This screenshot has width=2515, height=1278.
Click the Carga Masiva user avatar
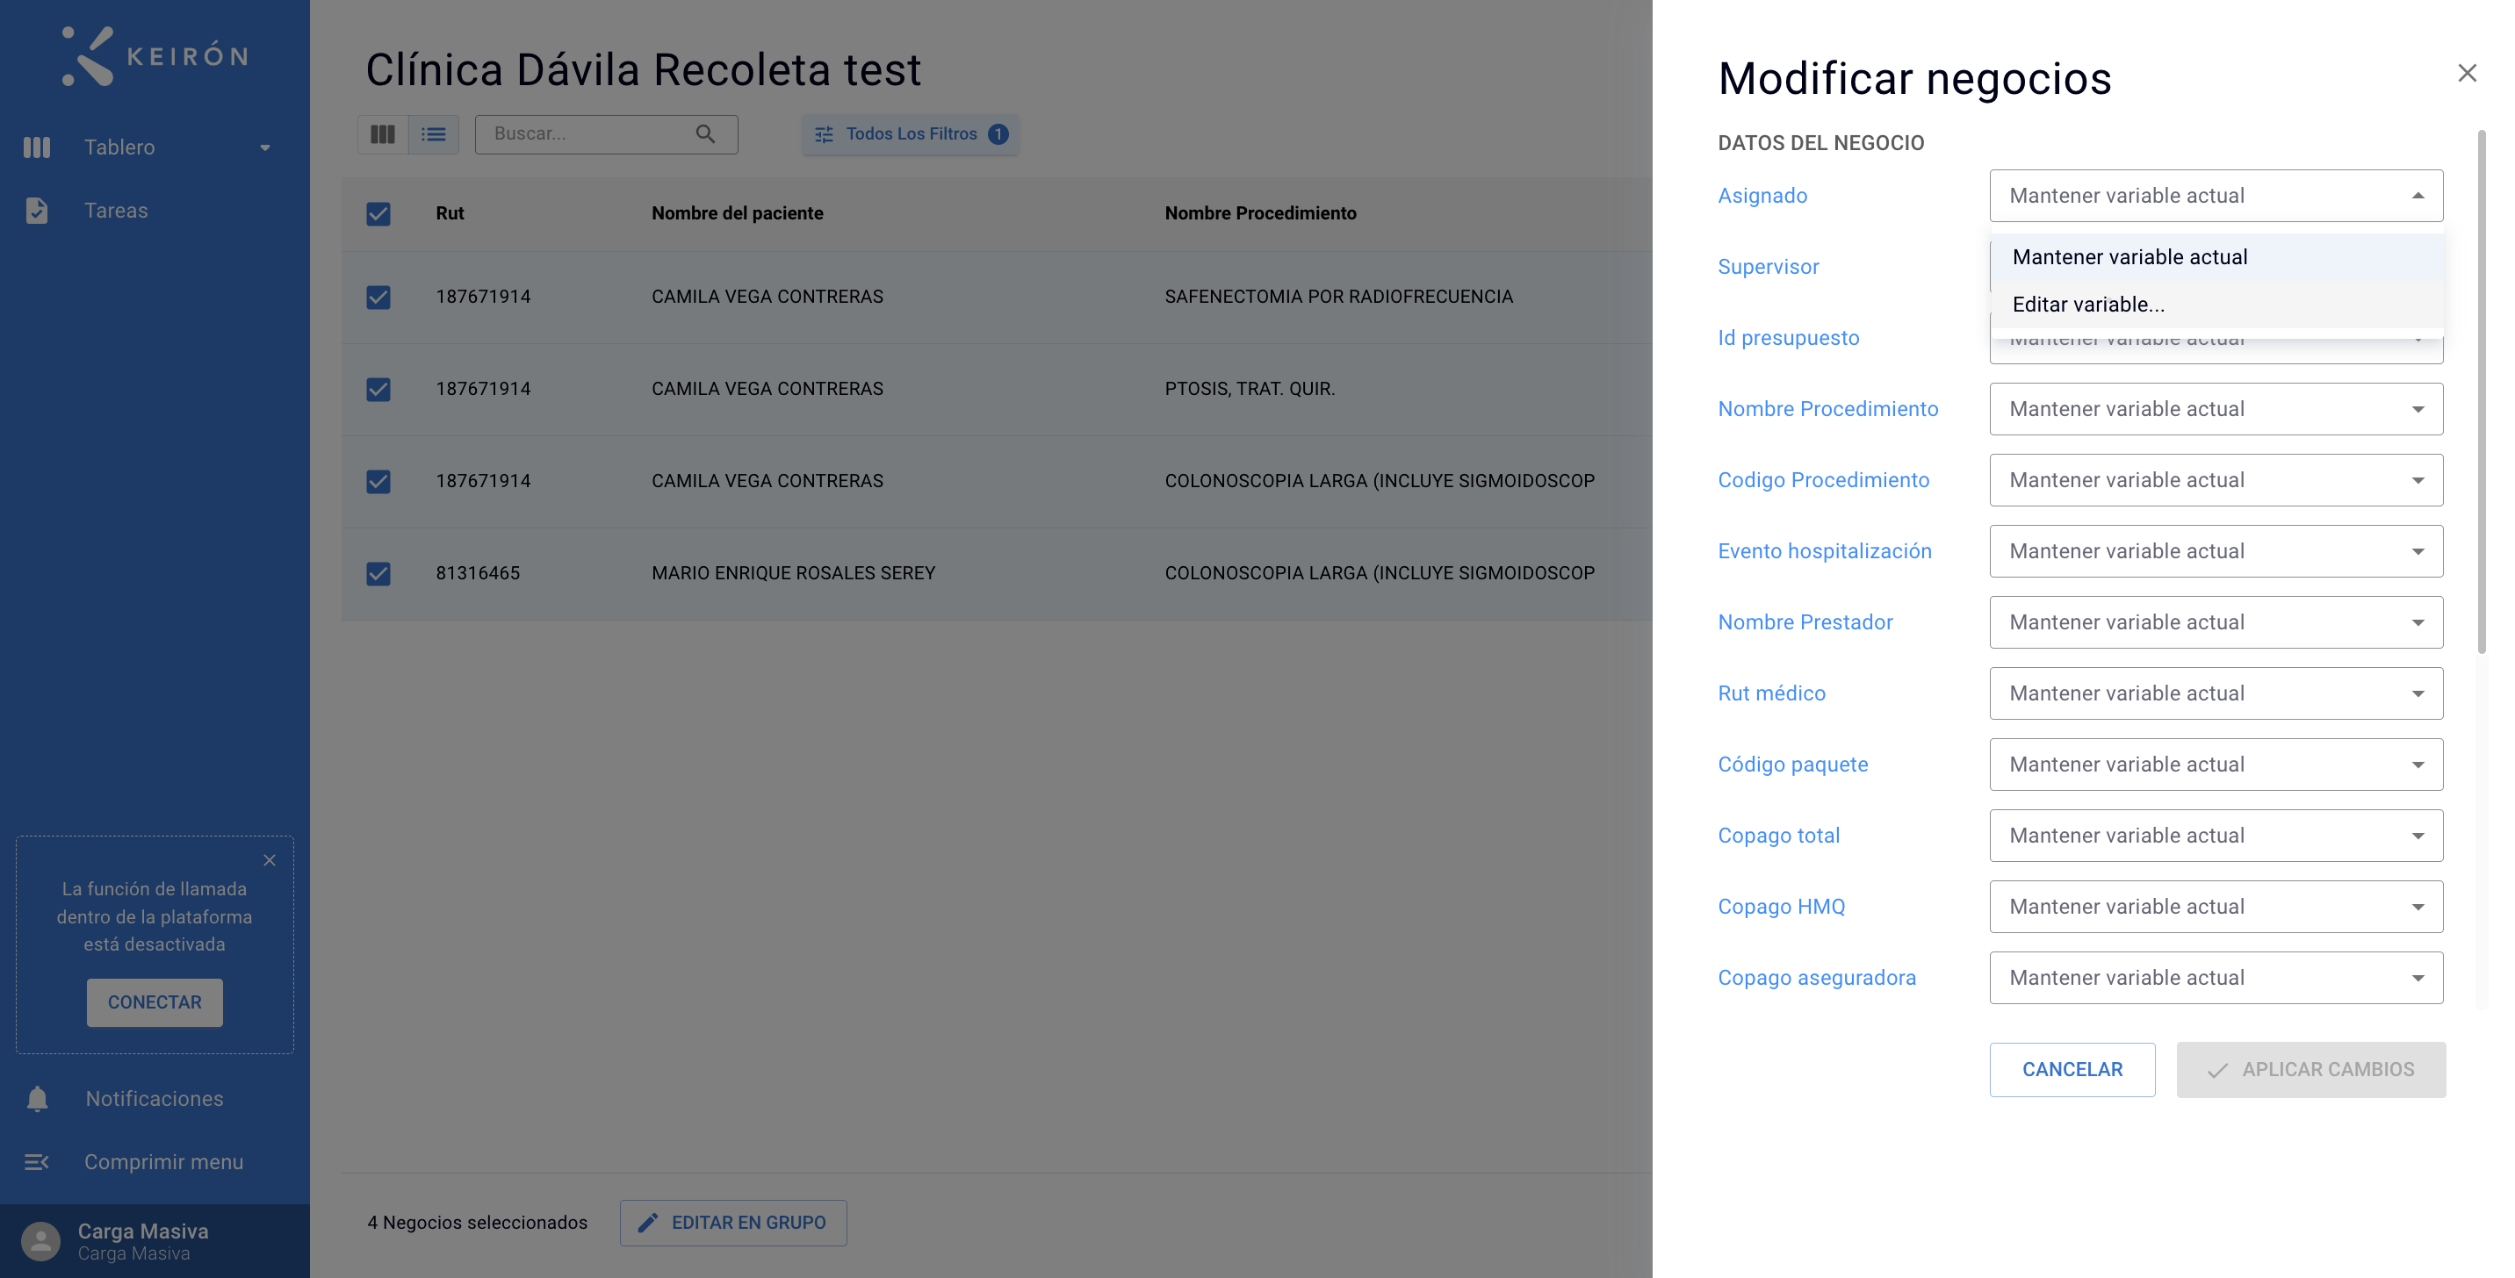click(40, 1241)
